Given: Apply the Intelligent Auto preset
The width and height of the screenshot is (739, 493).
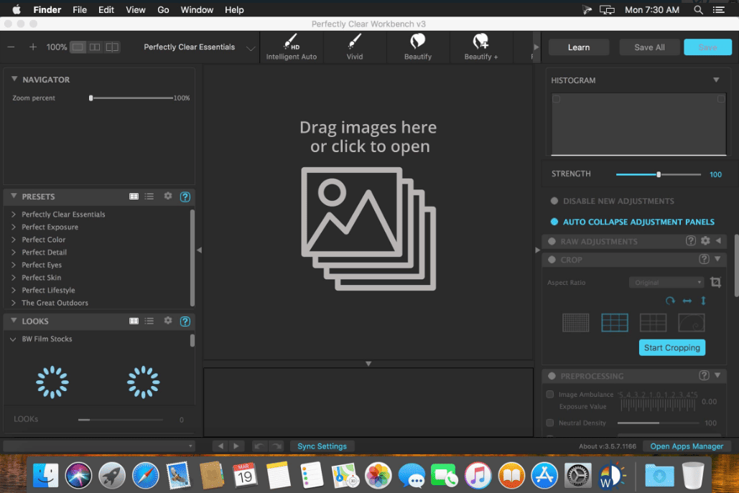Looking at the screenshot, I should (292, 47).
